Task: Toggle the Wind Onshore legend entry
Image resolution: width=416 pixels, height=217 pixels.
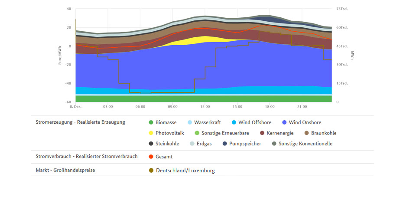Action: click(302, 122)
